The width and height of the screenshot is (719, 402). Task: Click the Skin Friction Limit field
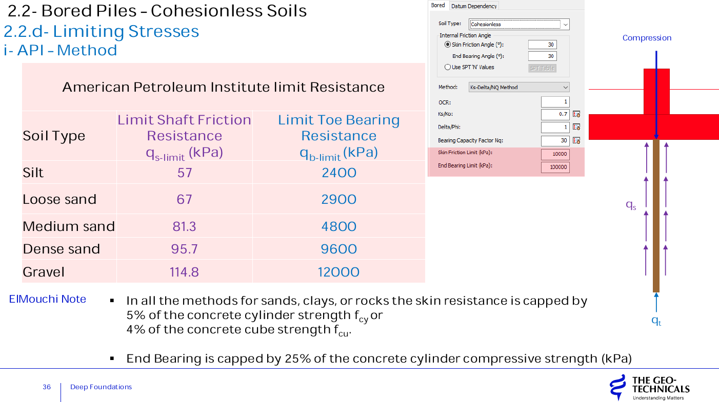pos(555,154)
